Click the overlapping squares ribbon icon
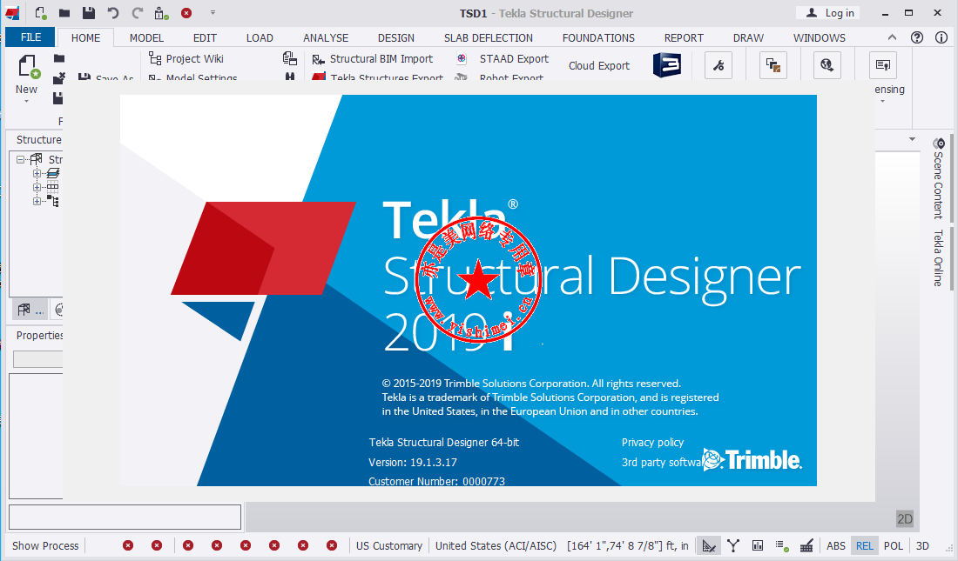Viewport: 958px width, 561px height. pos(772,65)
